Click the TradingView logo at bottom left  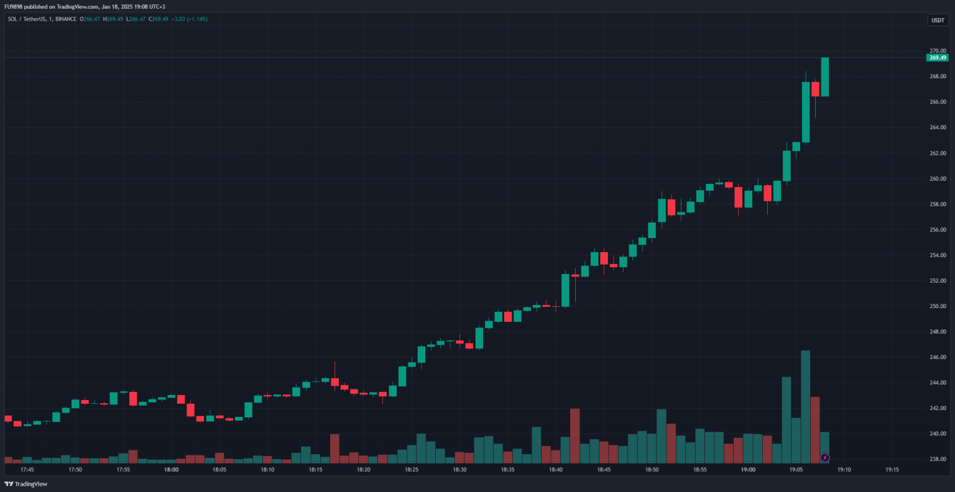click(x=26, y=484)
